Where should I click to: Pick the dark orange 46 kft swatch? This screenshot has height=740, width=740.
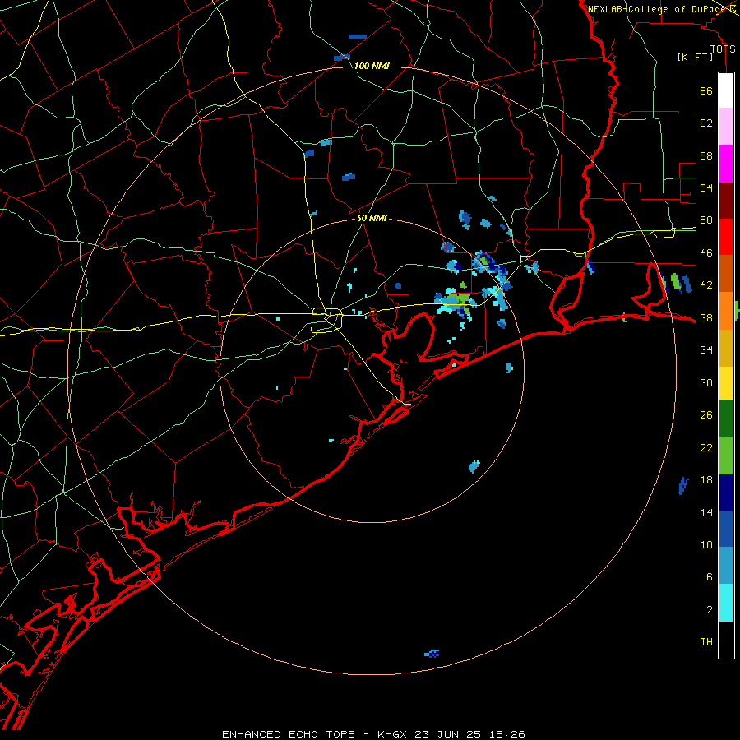[726, 274]
